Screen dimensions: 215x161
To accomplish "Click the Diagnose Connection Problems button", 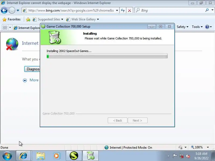I will pos(32,69).
